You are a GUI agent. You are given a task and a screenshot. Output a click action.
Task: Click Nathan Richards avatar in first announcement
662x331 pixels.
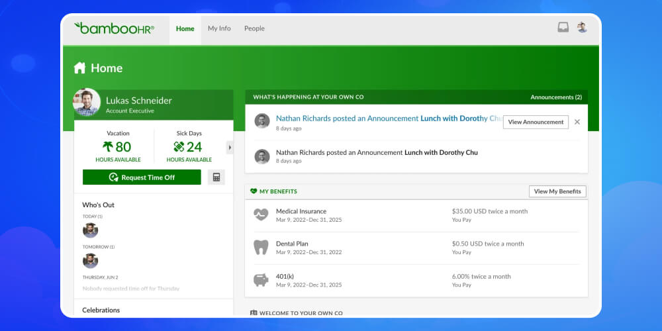(261, 120)
